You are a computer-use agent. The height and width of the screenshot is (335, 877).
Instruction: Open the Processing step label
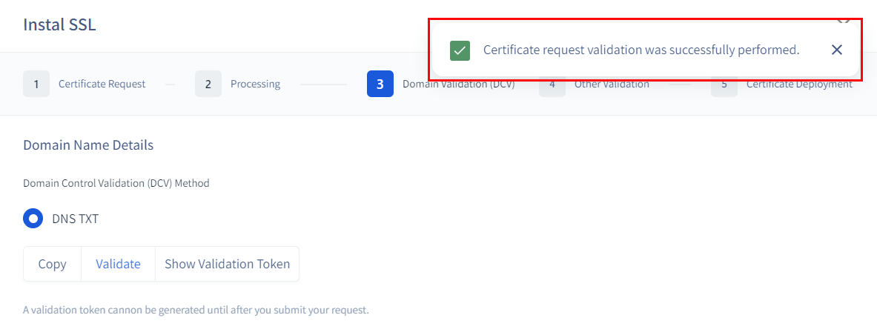click(x=255, y=84)
